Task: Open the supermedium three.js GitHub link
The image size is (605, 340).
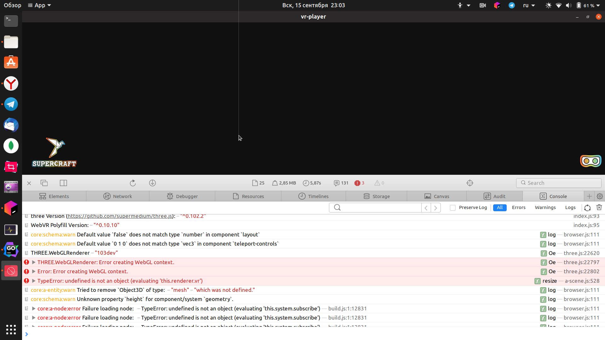Action: point(120,216)
